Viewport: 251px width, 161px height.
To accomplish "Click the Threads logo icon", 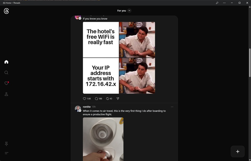I will point(6,11).
